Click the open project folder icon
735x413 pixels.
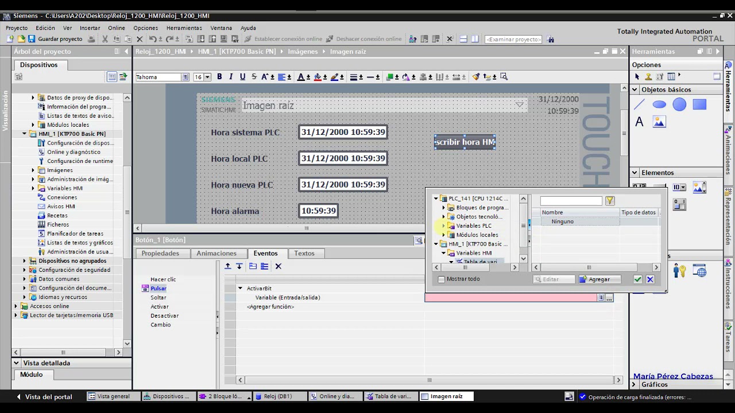21,39
